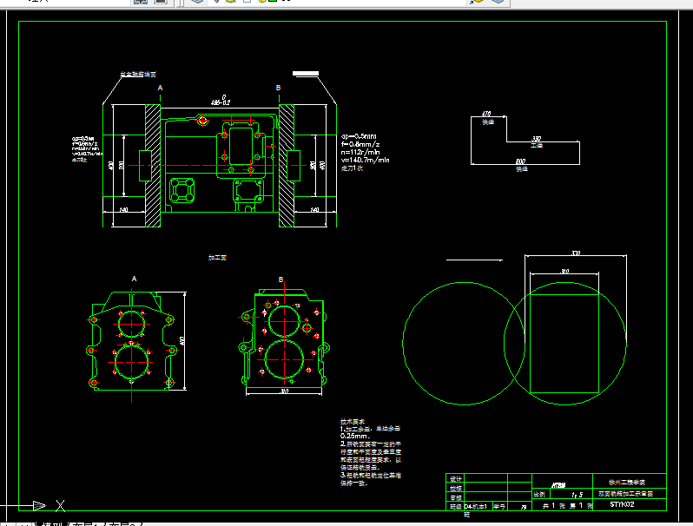Select the 设计 title block label
This screenshot has width=693, height=526.
[456, 479]
